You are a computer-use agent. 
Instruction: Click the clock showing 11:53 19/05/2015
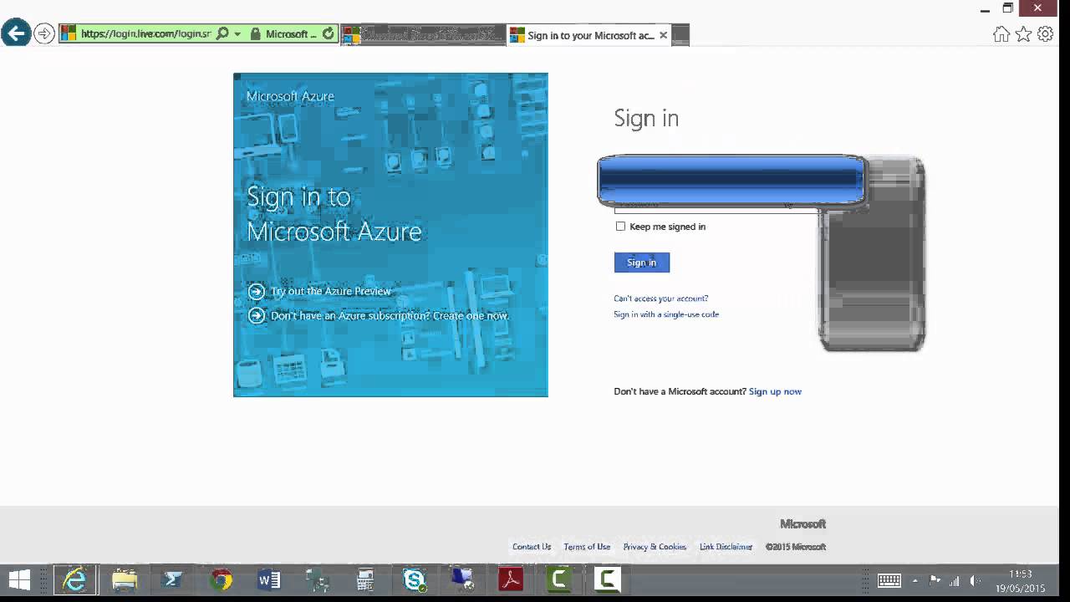[1021, 581]
